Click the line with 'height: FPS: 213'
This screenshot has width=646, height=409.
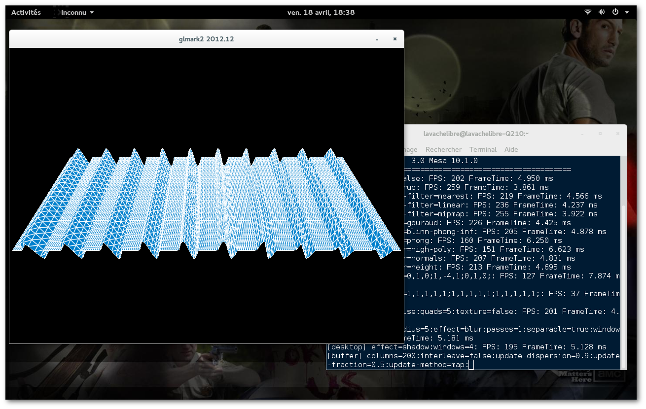click(487, 267)
